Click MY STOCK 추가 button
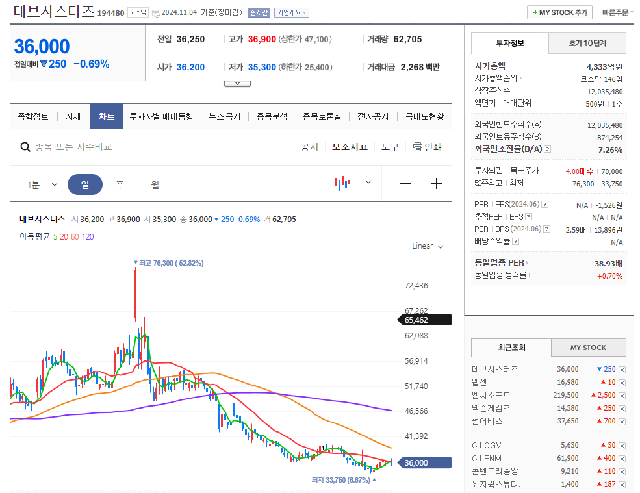Screen dimensions: 640x493 [559, 12]
